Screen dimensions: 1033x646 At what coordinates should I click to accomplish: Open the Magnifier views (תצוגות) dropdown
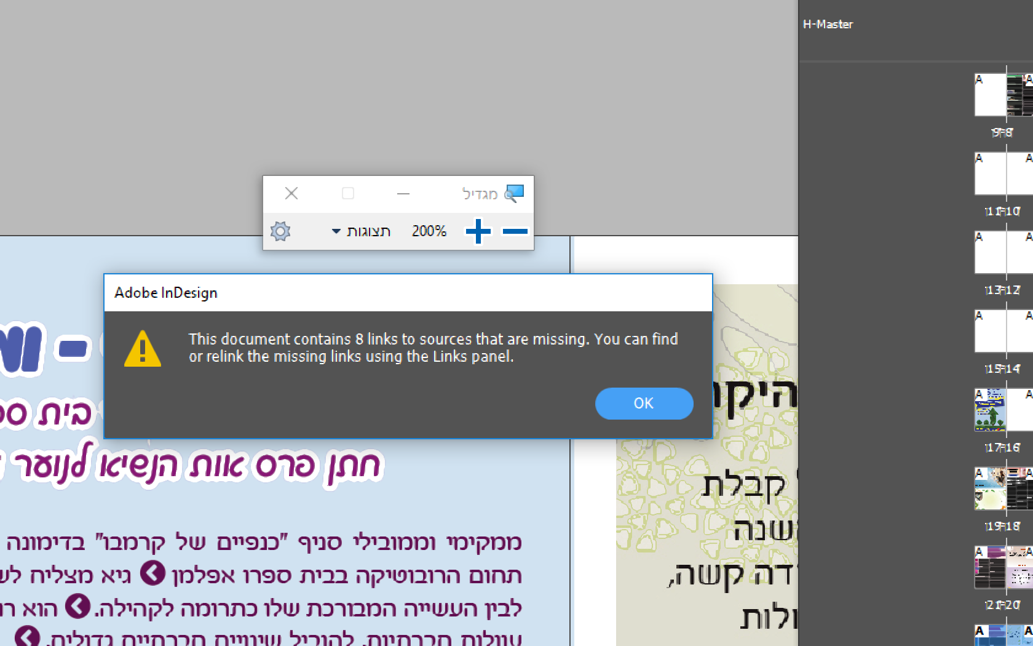pos(361,231)
